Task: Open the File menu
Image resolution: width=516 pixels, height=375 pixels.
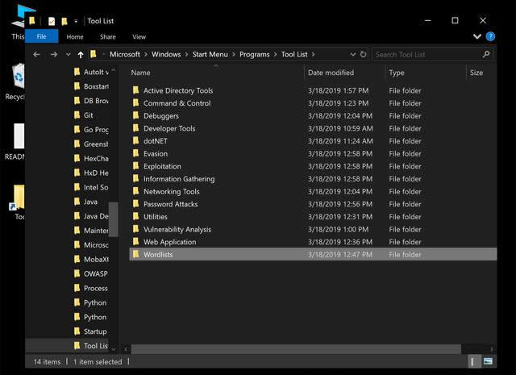Action: tap(41, 36)
